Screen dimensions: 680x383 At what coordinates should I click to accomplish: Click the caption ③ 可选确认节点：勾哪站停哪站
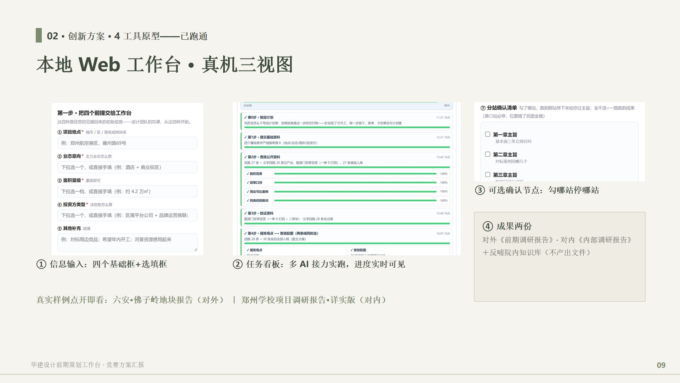(537, 190)
